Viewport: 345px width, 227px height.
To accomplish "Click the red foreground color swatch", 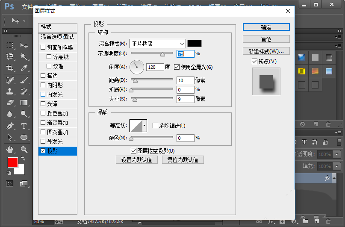I will coord(13,162).
